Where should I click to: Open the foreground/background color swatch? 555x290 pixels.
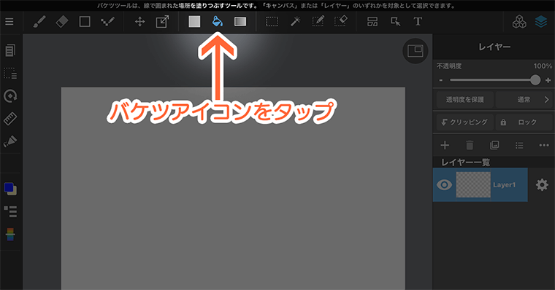(x=10, y=189)
